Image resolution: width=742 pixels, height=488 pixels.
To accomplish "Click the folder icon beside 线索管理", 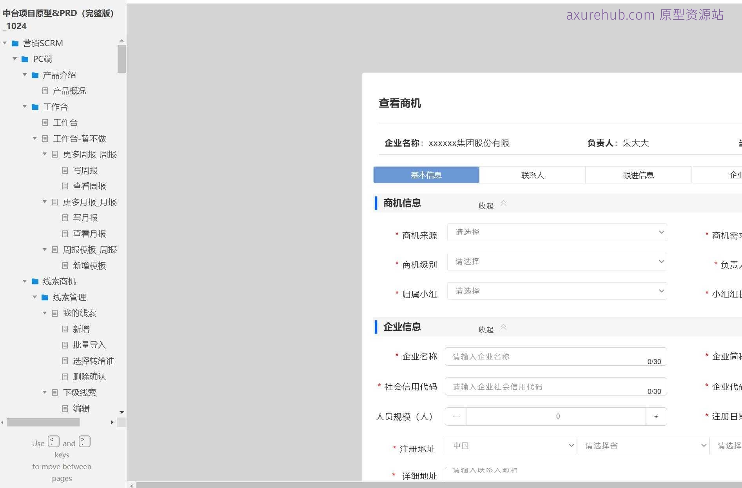I will (x=44, y=297).
